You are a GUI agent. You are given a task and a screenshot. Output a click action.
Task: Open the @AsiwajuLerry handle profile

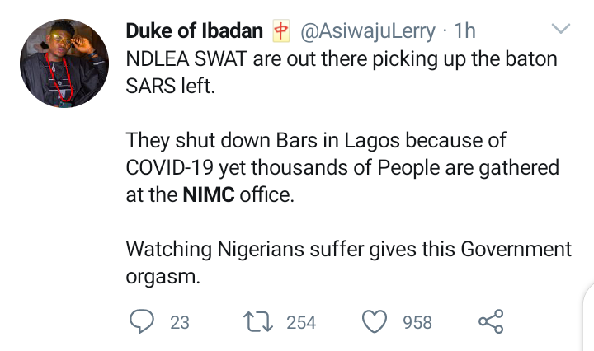tap(367, 32)
